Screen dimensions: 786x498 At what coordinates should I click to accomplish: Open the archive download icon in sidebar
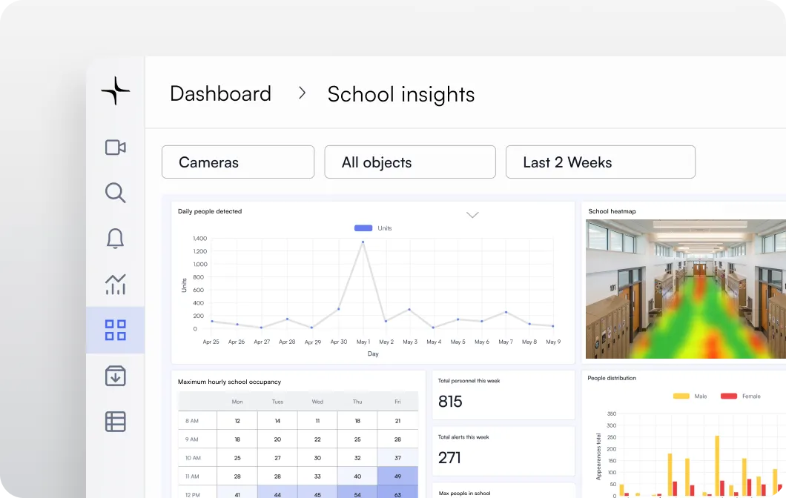[x=115, y=376]
